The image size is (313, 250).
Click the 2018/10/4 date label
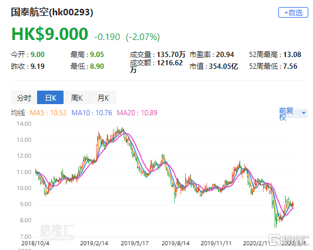[x=35, y=244]
